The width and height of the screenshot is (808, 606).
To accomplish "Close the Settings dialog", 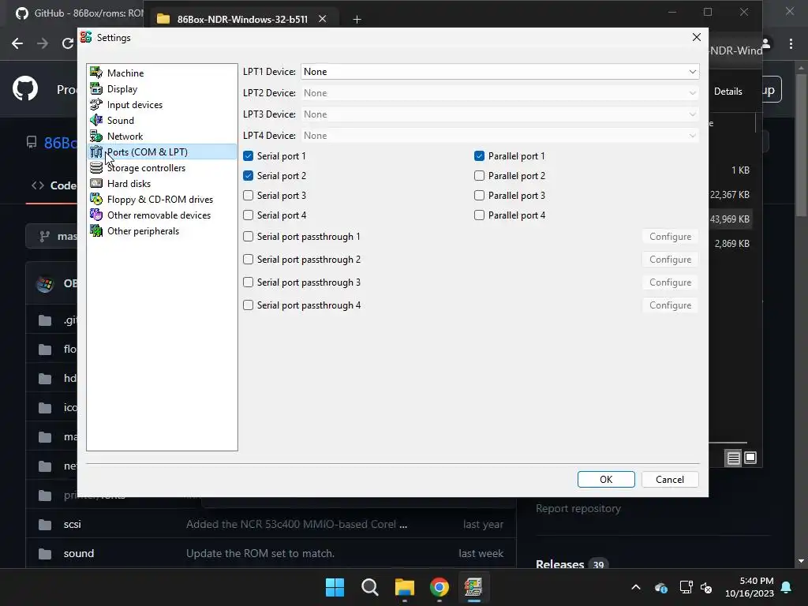I will [696, 37].
